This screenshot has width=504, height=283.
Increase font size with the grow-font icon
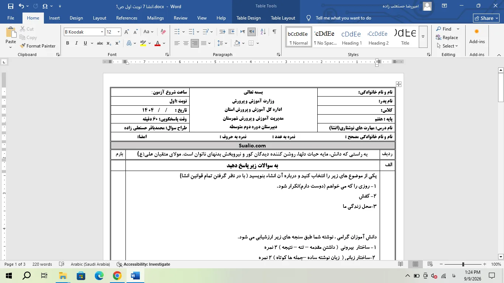tap(127, 32)
